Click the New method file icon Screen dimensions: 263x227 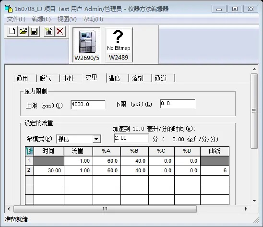tap(12, 31)
